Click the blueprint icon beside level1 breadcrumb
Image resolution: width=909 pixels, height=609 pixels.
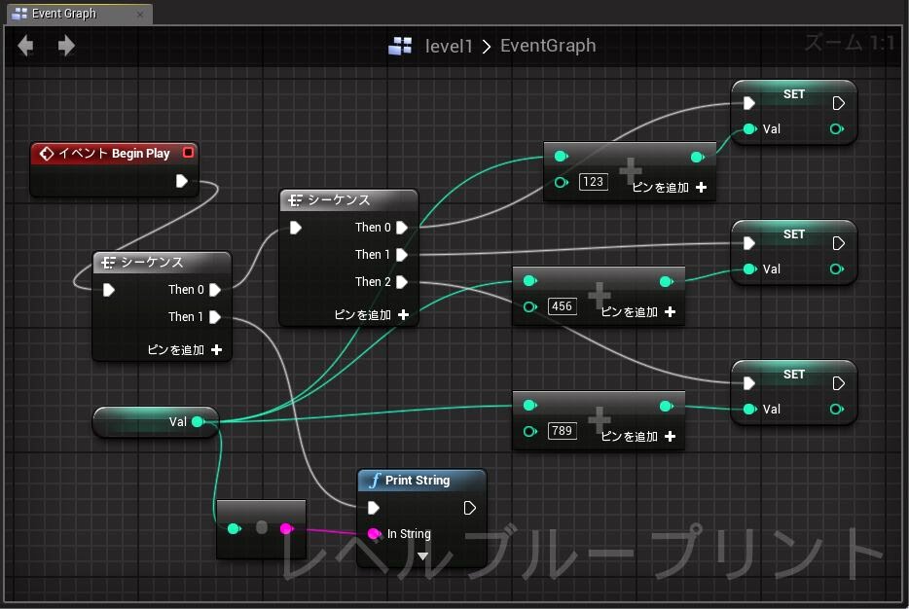point(400,46)
